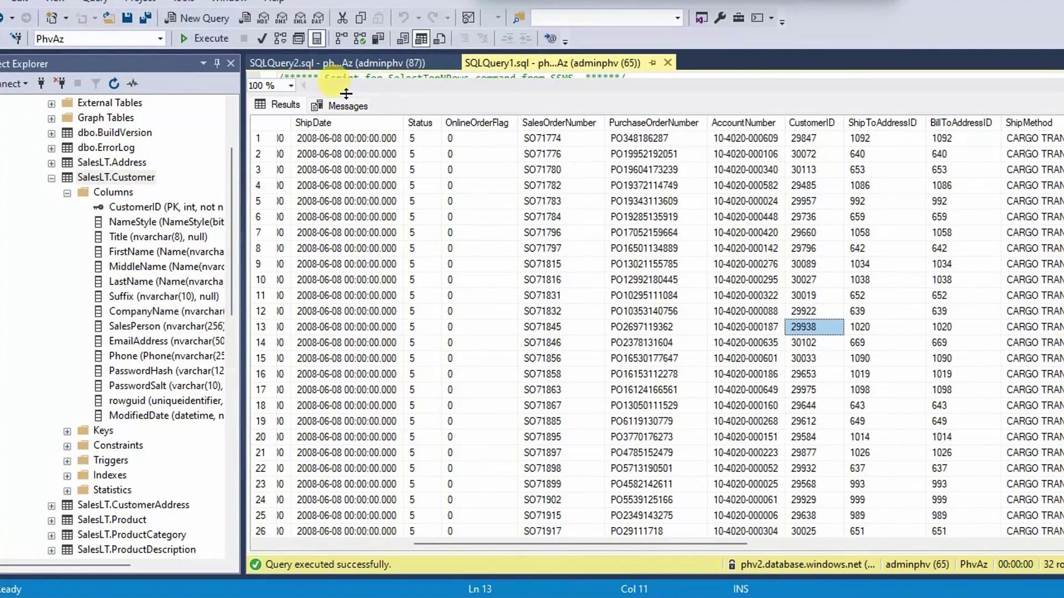
Task: Click the Execute query button
Action: [204, 38]
